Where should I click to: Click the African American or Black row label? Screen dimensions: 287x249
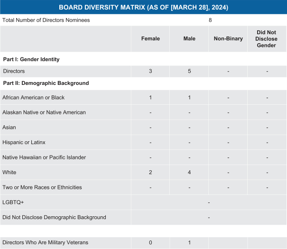[x=33, y=98]
